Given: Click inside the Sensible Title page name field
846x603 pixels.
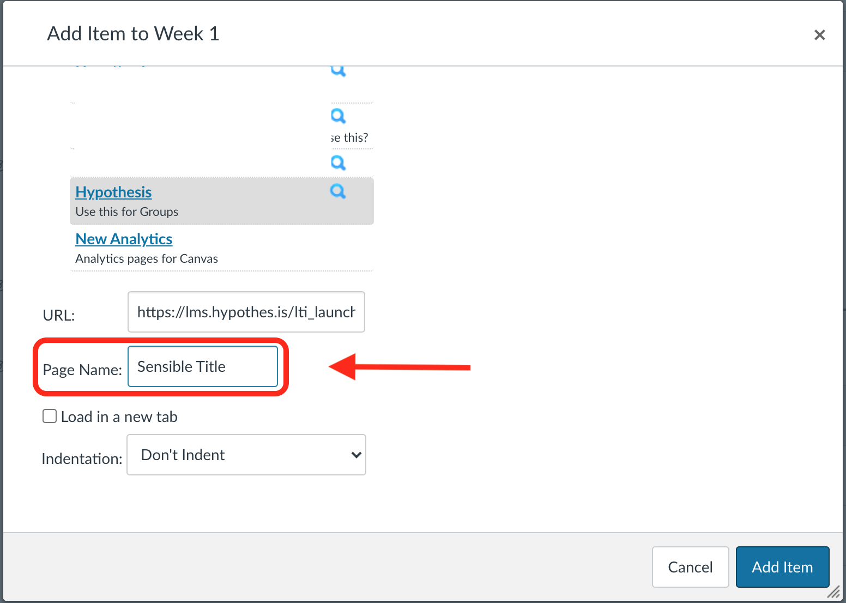Looking at the screenshot, I should tap(202, 366).
